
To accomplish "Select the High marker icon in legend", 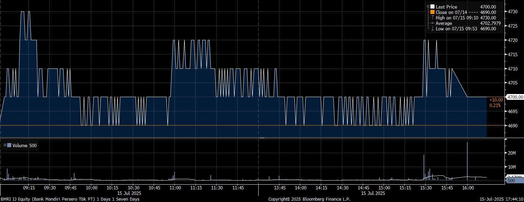I will pos(432,18).
